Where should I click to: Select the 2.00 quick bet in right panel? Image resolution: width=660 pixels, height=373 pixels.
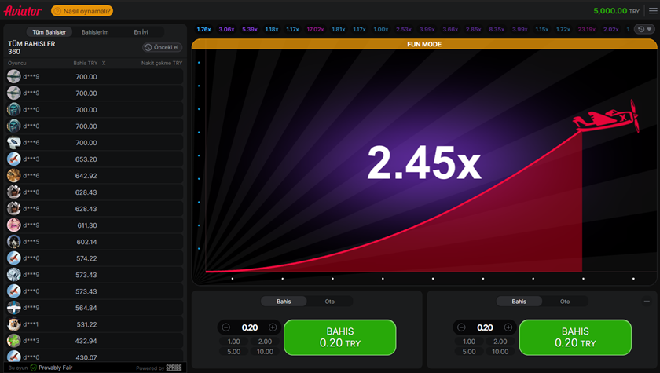(500, 342)
